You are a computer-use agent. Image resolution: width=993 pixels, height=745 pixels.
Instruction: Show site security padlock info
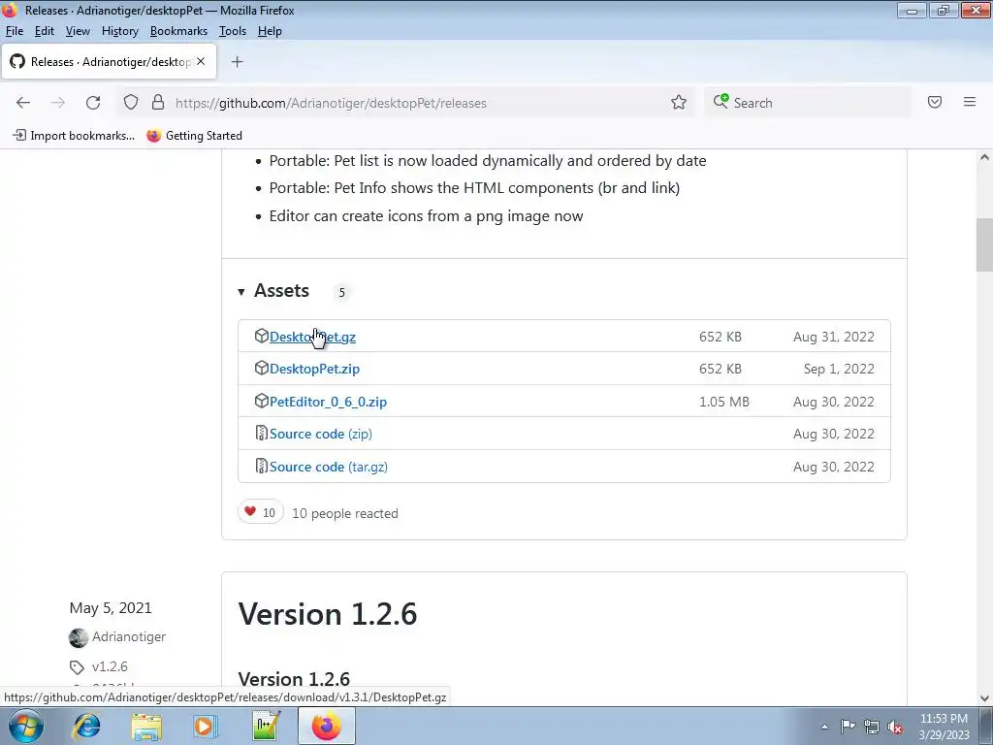[158, 102]
